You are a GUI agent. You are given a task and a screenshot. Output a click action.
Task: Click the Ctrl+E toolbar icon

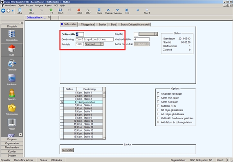31,11
